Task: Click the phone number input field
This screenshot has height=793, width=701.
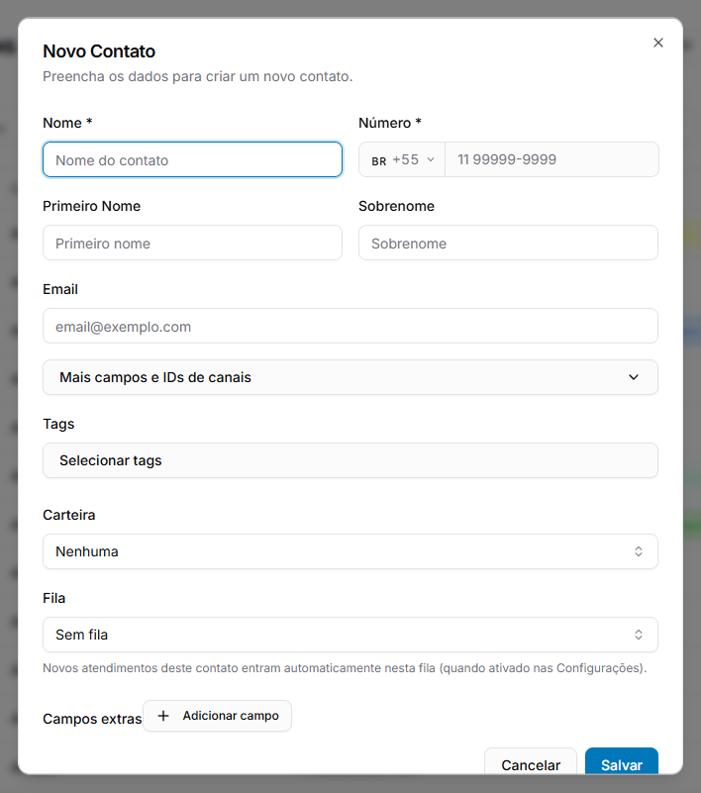Action: pos(551,159)
